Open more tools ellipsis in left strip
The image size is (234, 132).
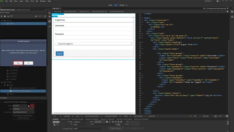click(50, 27)
